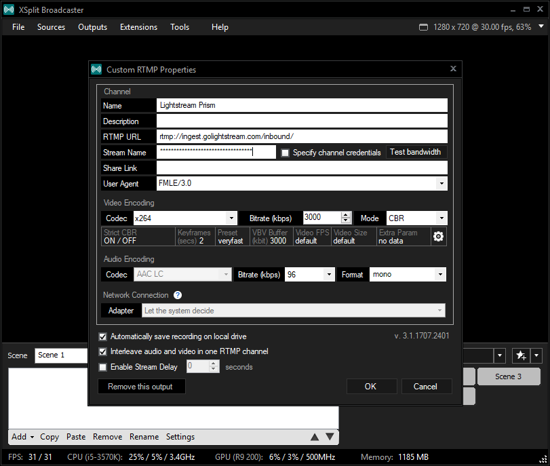
Task: Click the Keyframes (secs) 2 setting
Action: [x=195, y=237]
